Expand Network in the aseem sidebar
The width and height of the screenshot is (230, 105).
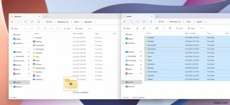(x=123, y=86)
